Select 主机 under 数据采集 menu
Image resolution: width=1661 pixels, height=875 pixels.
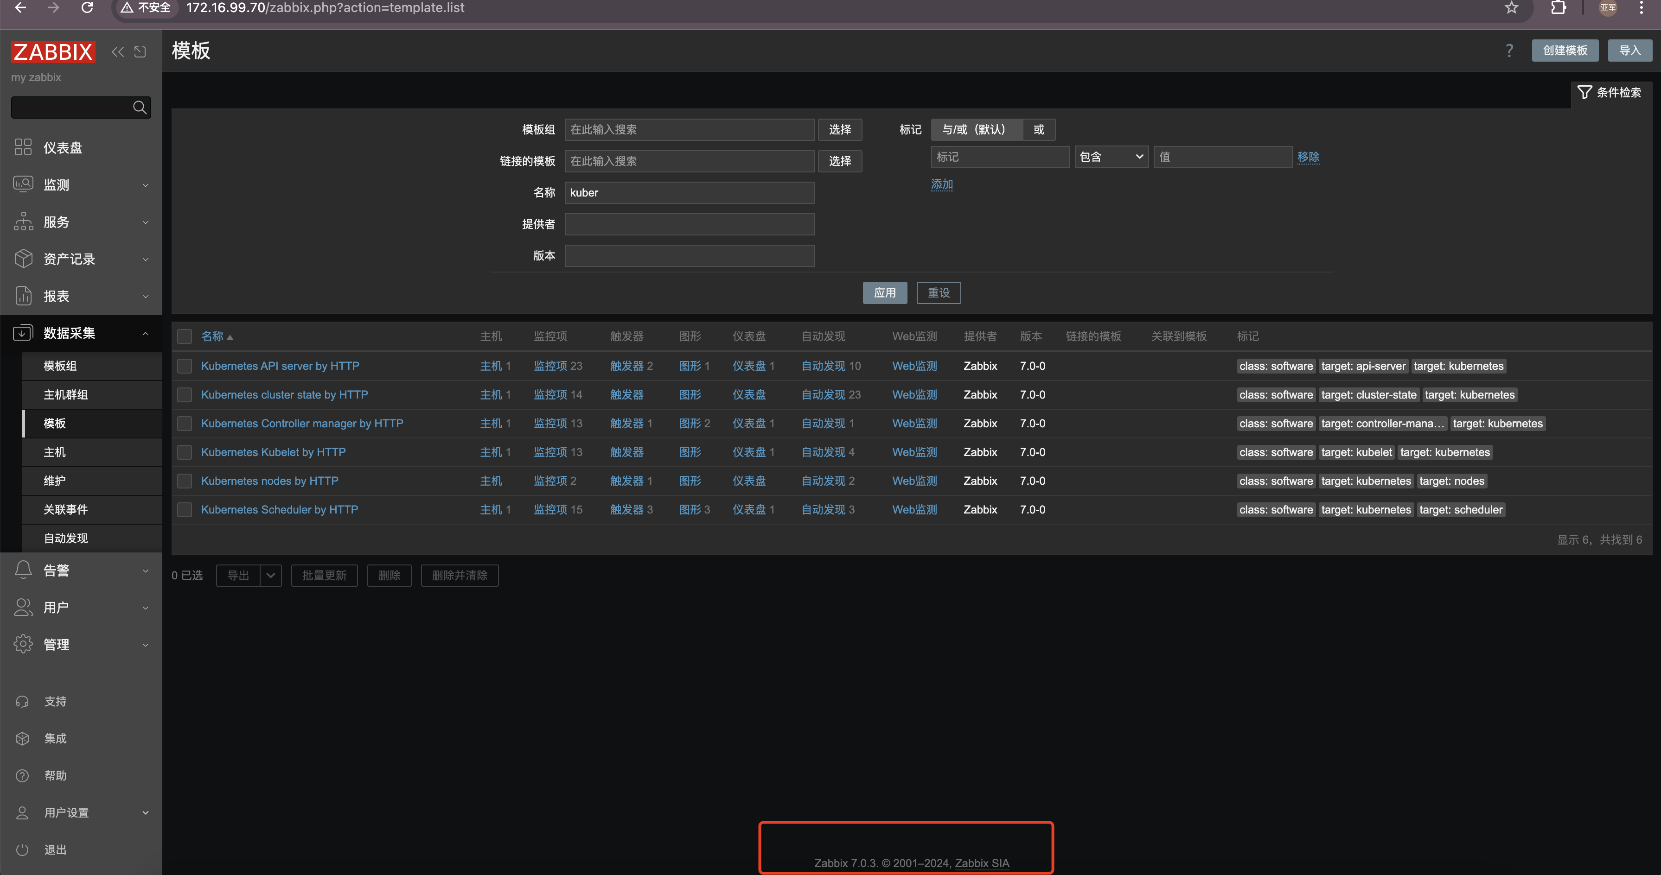[x=54, y=452]
